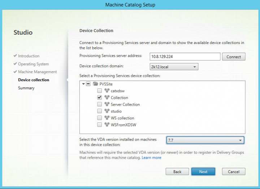This screenshot has height=189, width=260.
Task: Click Next to continue setup
Action: [x=203, y=172]
